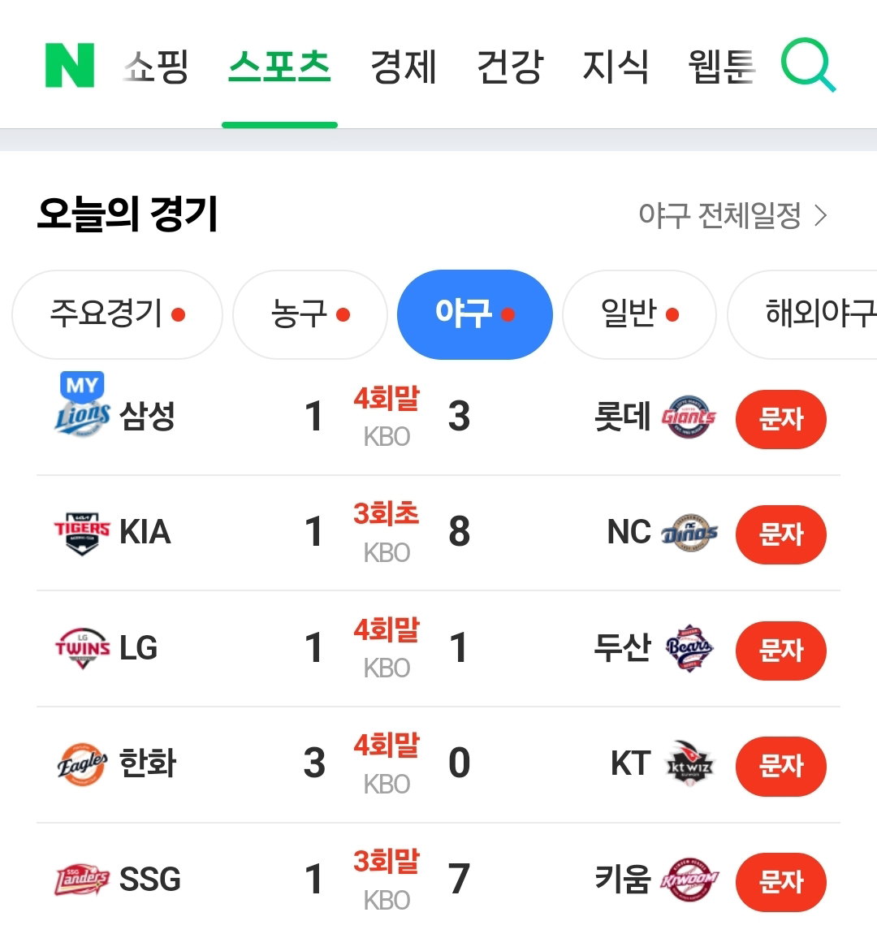Open the NC Dinos team logo
Screen dimensions: 877x934
click(689, 532)
